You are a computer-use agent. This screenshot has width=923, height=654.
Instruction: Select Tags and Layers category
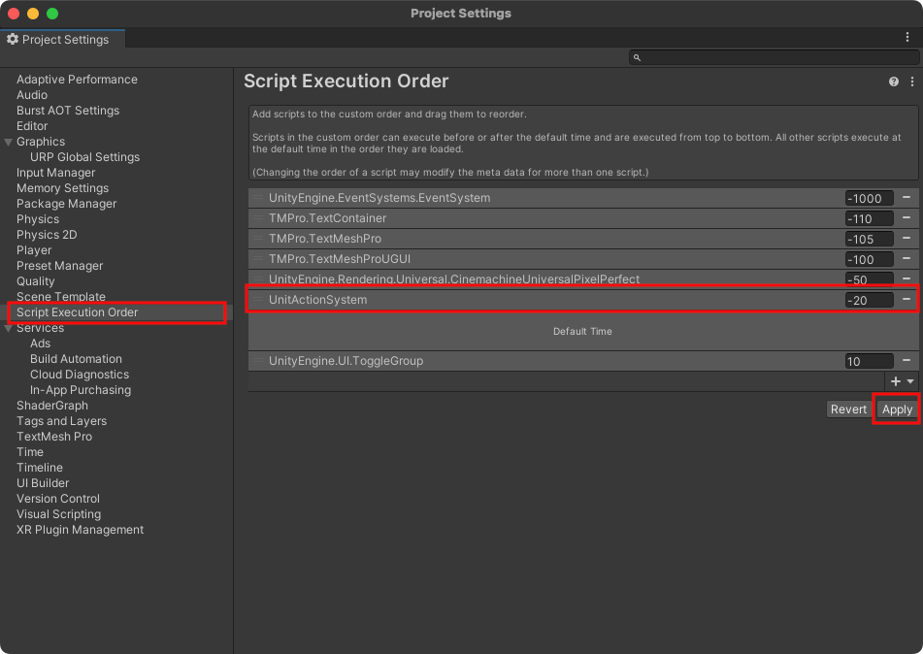point(61,421)
